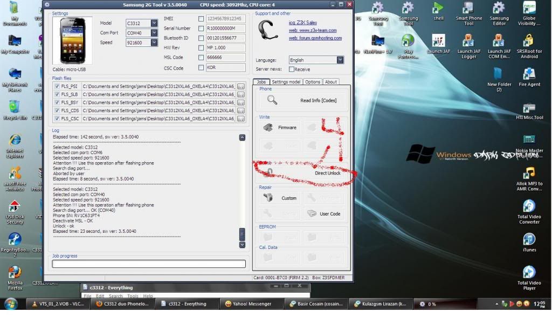Image resolution: width=552 pixels, height=319 pixels.
Task: Open Smart Phone Tool desktop icon
Action: (468, 13)
